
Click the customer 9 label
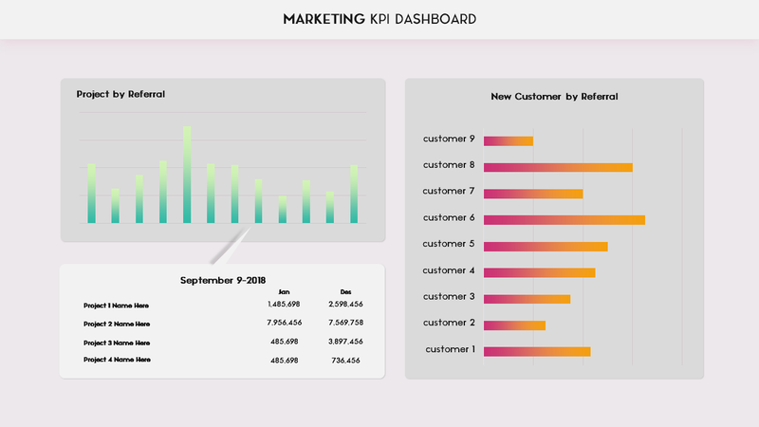pyautogui.click(x=449, y=139)
